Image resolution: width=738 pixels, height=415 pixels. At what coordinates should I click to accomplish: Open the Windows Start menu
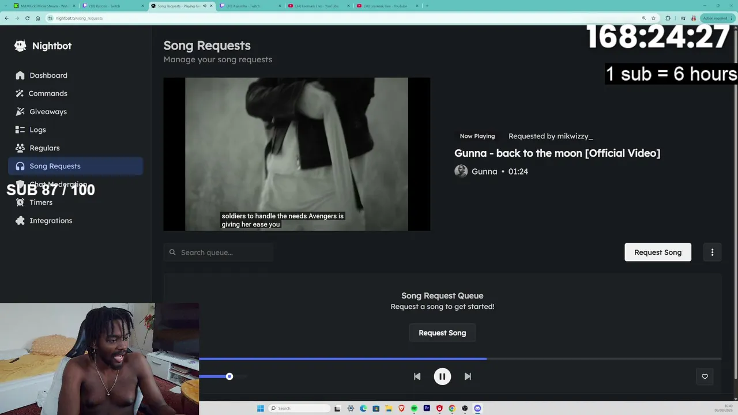[x=260, y=408]
